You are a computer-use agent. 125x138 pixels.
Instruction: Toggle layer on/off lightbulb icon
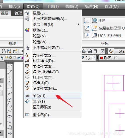coord(7,58)
